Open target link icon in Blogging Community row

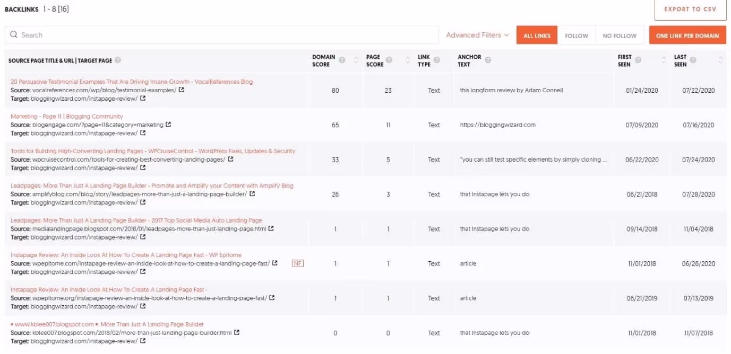[143, 133]
